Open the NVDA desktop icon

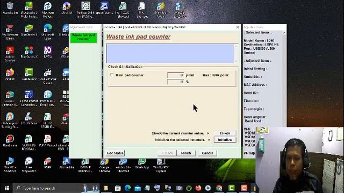click(48, 53)
